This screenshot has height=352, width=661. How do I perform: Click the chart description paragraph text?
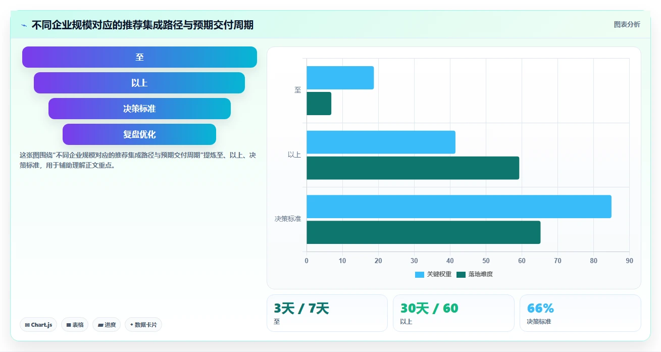[x=138, y=160]
